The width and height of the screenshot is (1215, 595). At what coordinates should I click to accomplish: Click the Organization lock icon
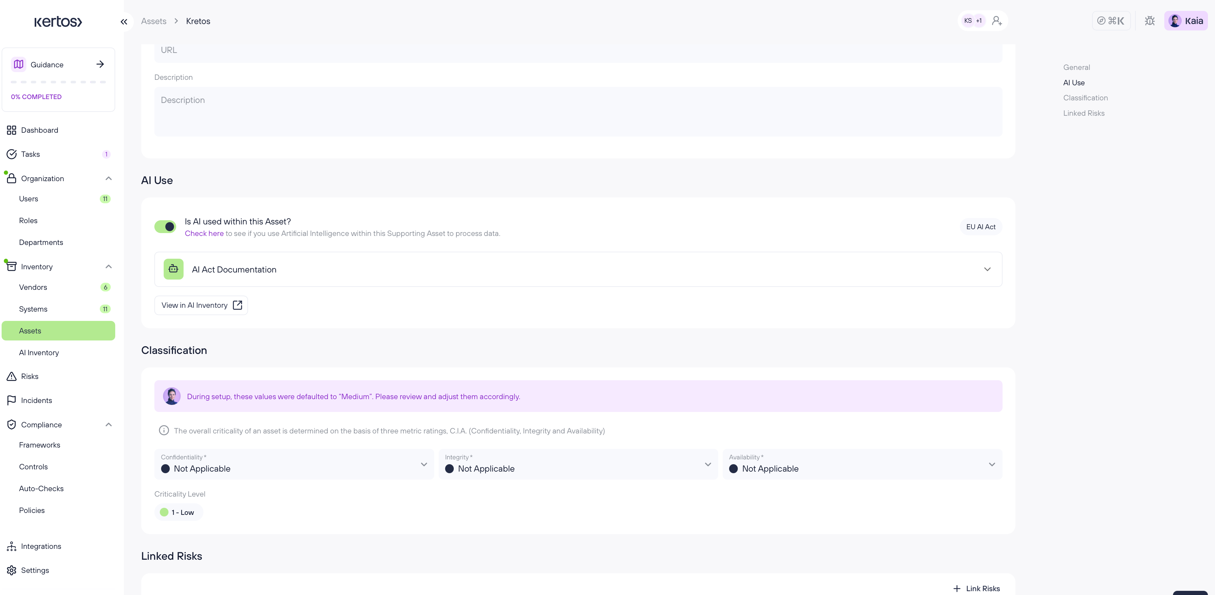pyautogui.click(x=11, y=178)
